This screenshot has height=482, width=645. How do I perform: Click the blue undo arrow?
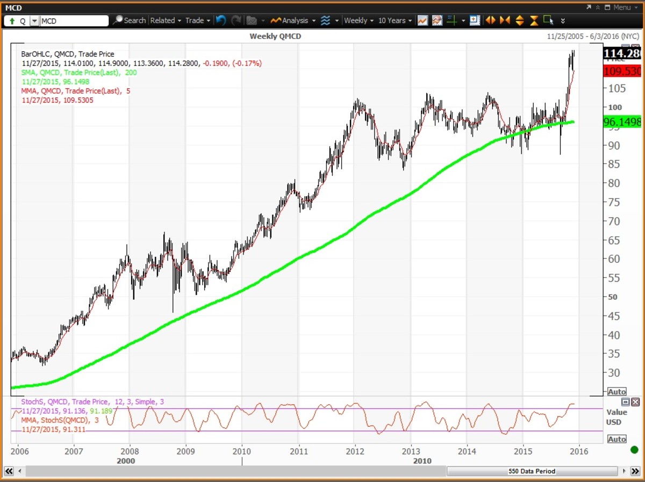221,20
